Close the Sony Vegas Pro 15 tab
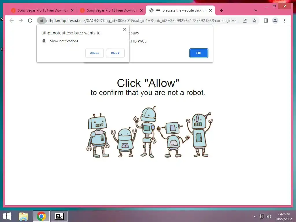This screenshot has height=222, width=296. [72, 10]
